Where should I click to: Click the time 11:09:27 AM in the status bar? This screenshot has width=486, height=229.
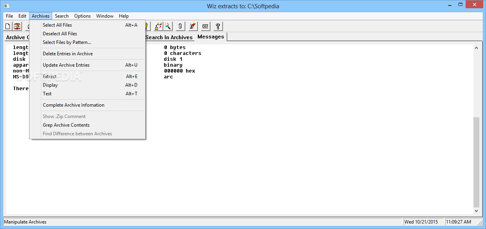coord(459,222)
